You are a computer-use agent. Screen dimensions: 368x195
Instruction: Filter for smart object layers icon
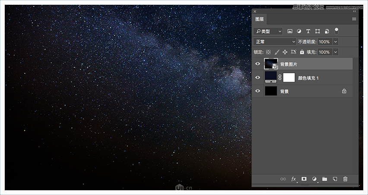(x=327, y=31)
